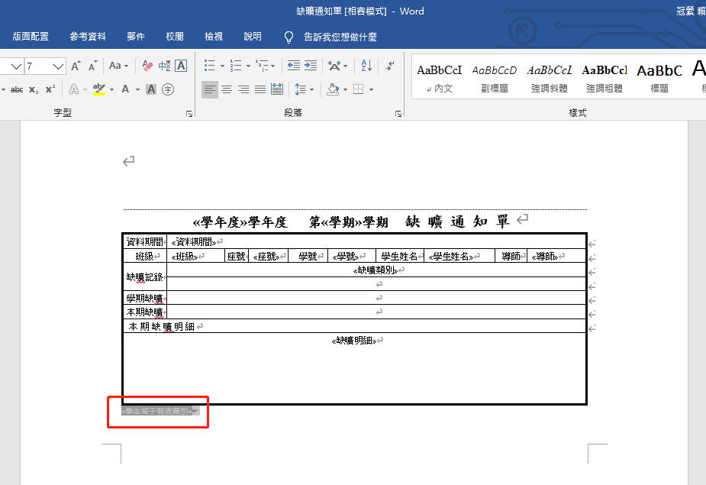The height and width of the screenshot is (485, 706).
Task: Increase font size with the grow font icon
Action: click(x=76, y=66)
